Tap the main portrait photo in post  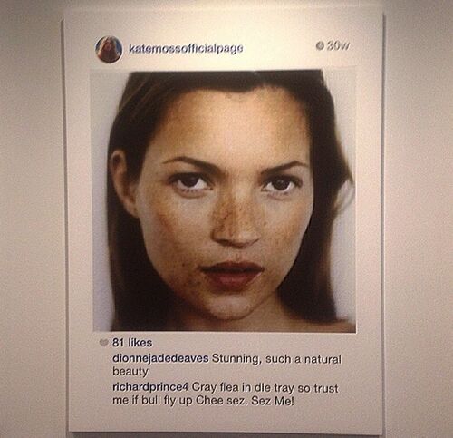tap(224, 200)
